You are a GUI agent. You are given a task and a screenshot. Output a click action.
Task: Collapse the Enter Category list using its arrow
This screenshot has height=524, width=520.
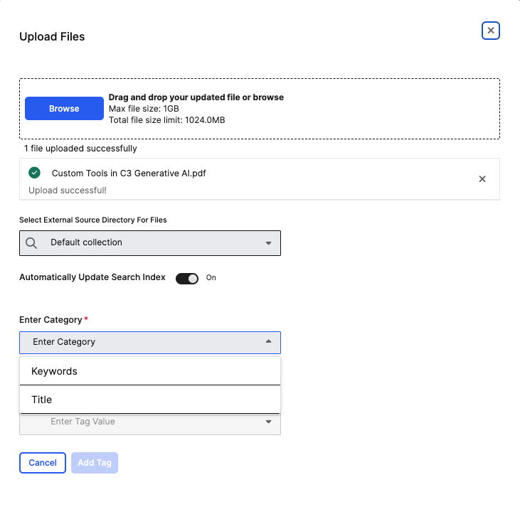coord(268,342)
